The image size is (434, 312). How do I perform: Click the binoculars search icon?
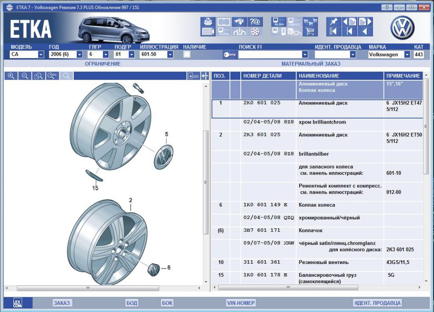click(x=239, y=22)
